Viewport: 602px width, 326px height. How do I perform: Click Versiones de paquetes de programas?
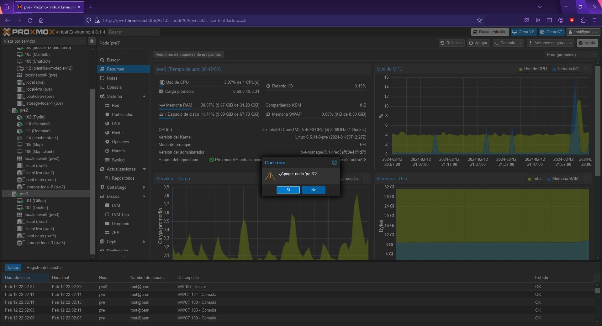tap(188, 55)
